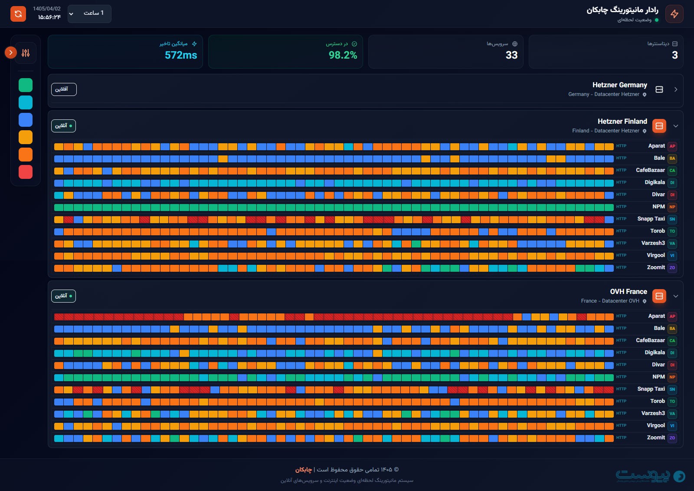Pick the orange status color swatch in sidebar
Image resolution: width=694 pixels, height=491 pixels.
tap(26, 155)
